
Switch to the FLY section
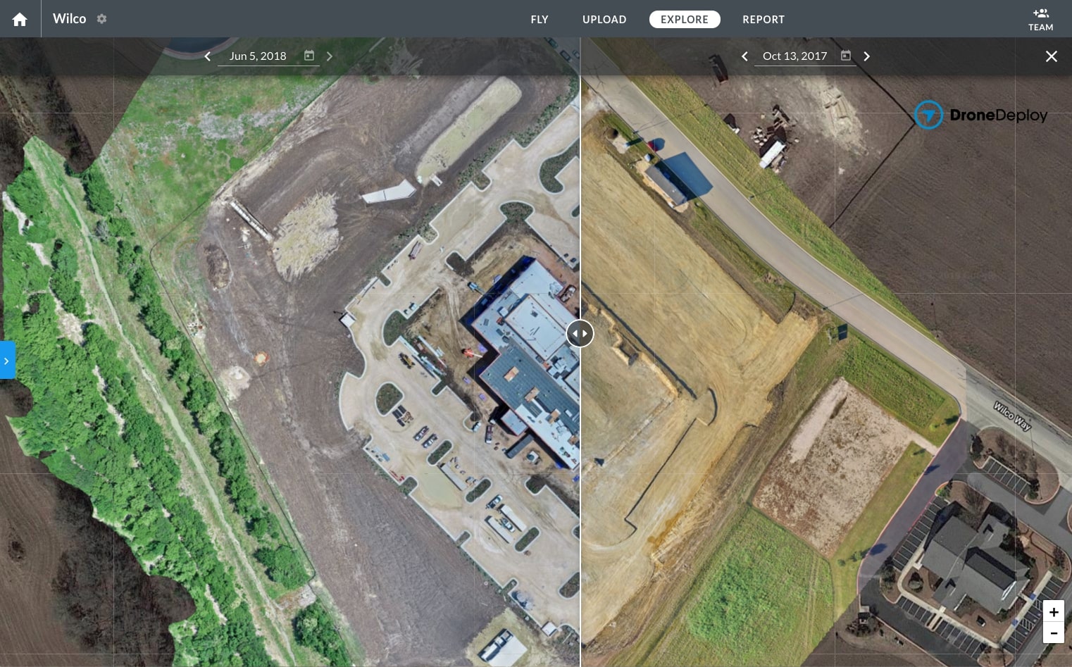(x=540, y=20)
